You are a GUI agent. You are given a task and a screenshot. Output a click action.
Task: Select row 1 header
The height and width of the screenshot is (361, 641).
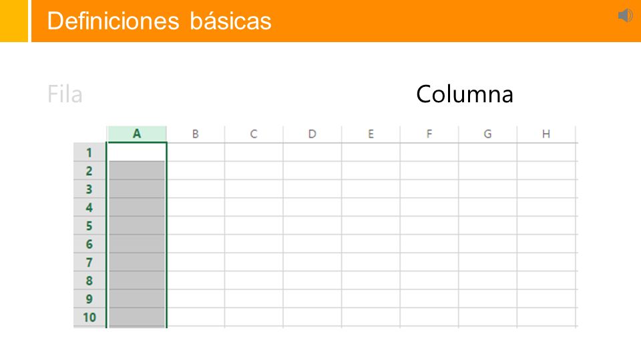click(x=89, y=152)
